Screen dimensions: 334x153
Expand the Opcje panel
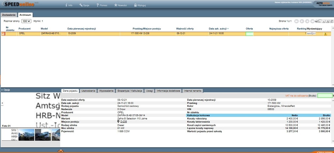coord(6,90)
